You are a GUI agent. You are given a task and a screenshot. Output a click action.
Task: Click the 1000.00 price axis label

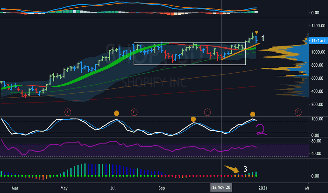(318, 52)
